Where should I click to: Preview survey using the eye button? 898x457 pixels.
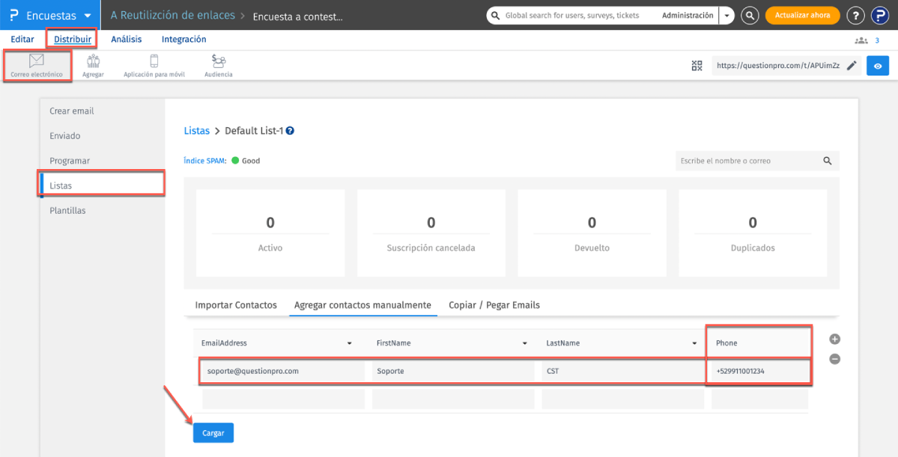(877, 66)
